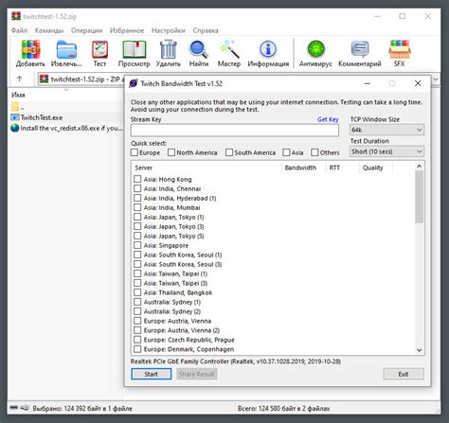Click the Start button
Image resolution: width=449 pixels, height=423 pixels.
point(152,374)
